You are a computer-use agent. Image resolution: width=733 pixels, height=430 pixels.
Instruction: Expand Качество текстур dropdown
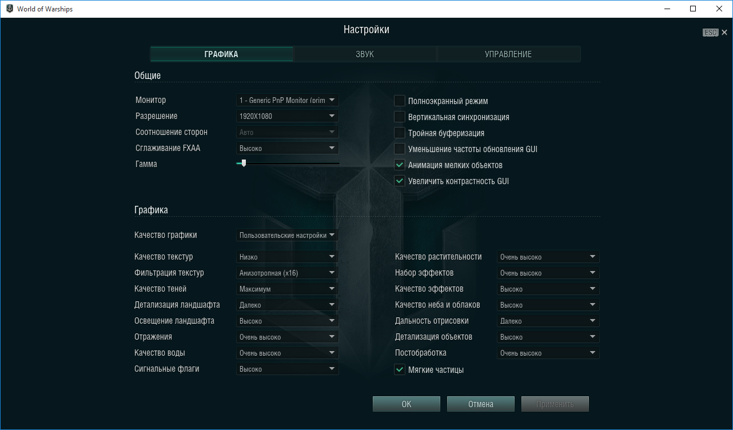click(288, 257)
